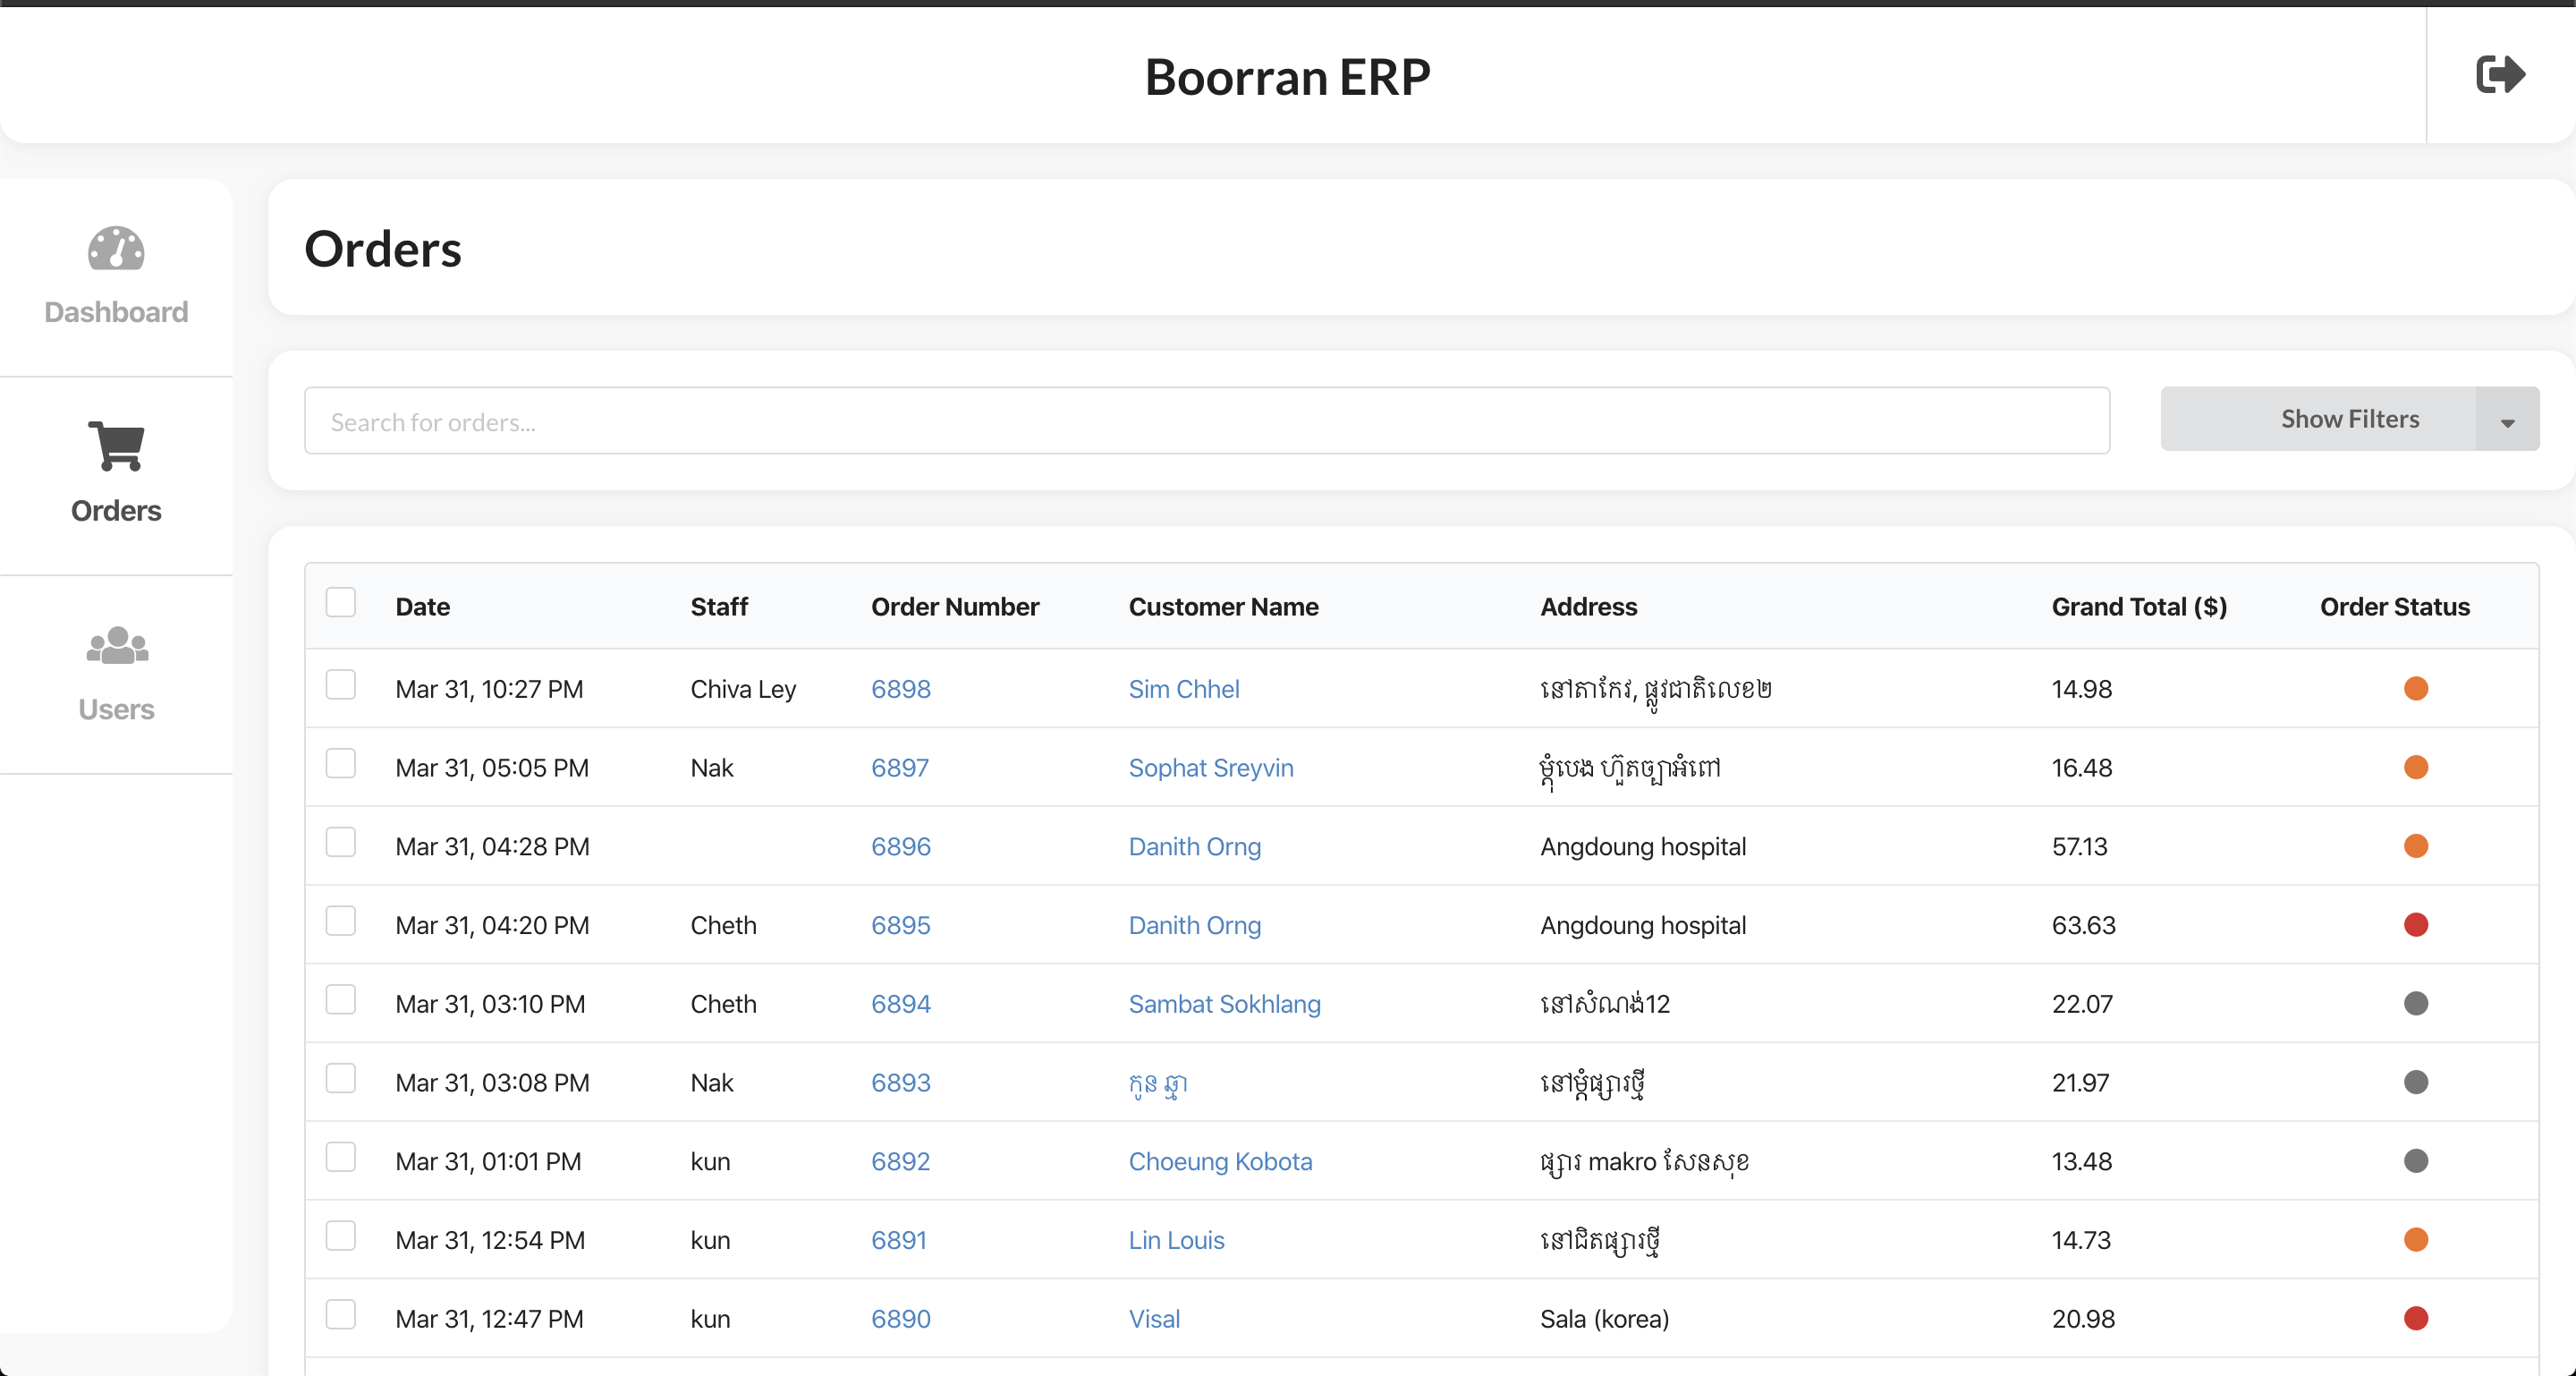2576x1376 pixels.
Task: Open order number 6897 link
Action: pyautogui.click(x=900, y=768)
